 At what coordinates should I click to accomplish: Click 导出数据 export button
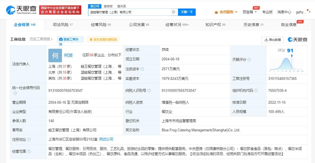[273, 40]
